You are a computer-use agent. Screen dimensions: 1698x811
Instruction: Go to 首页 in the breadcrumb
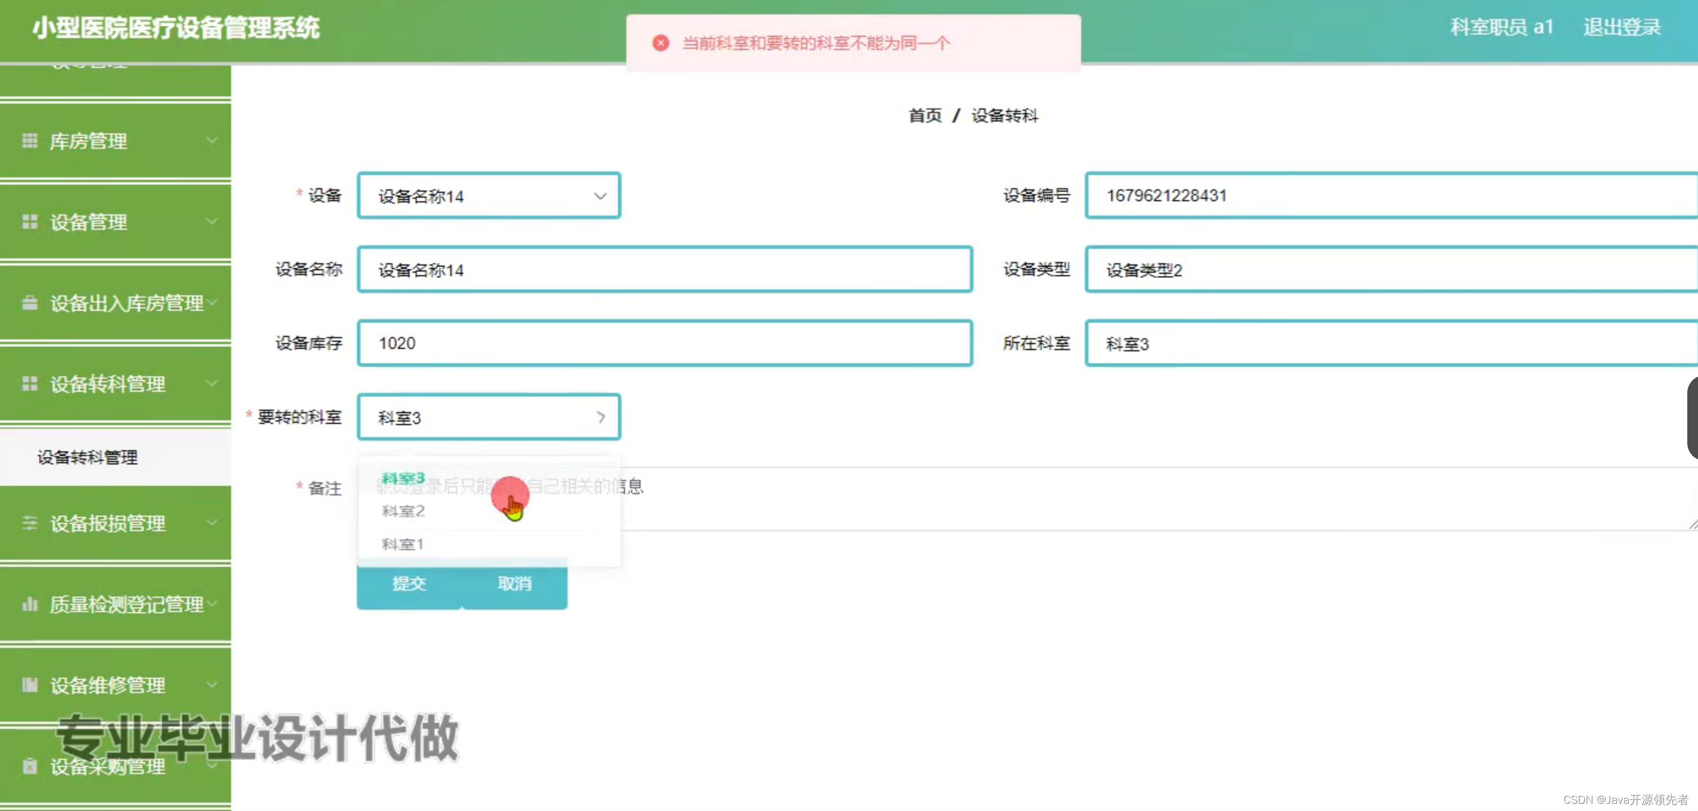point(925,116)
